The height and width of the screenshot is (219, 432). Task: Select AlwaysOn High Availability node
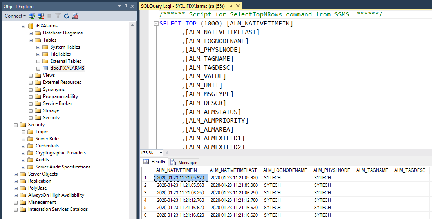coord(56,195)
